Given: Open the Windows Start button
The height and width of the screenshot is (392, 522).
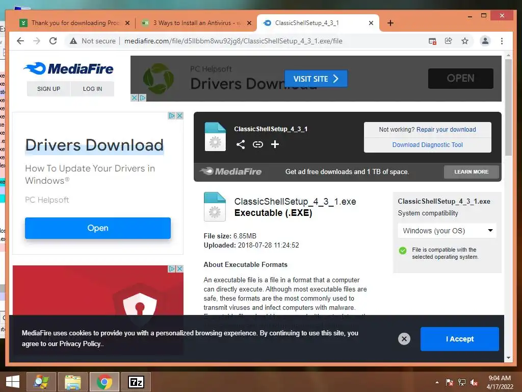Looking at the screenshot, I should pyautogui.click(x=13, y=382).
